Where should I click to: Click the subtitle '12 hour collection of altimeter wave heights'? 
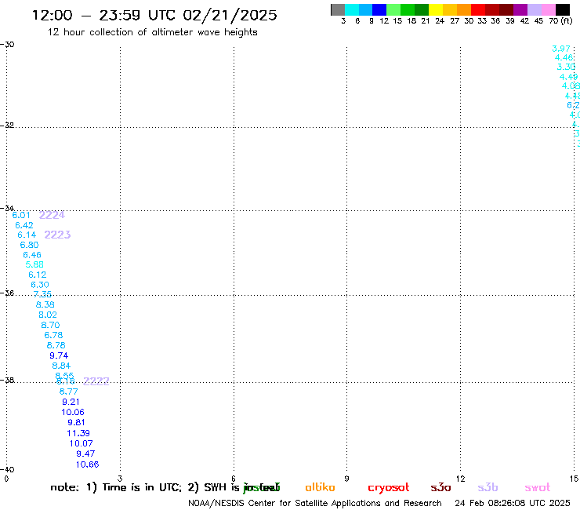[152, 32]
